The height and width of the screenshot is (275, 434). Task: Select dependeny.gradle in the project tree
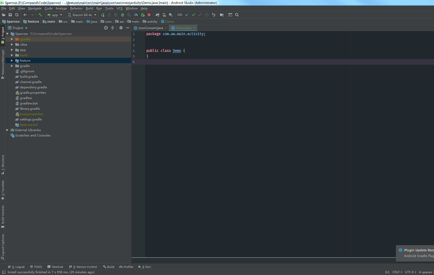coord(33,87)
